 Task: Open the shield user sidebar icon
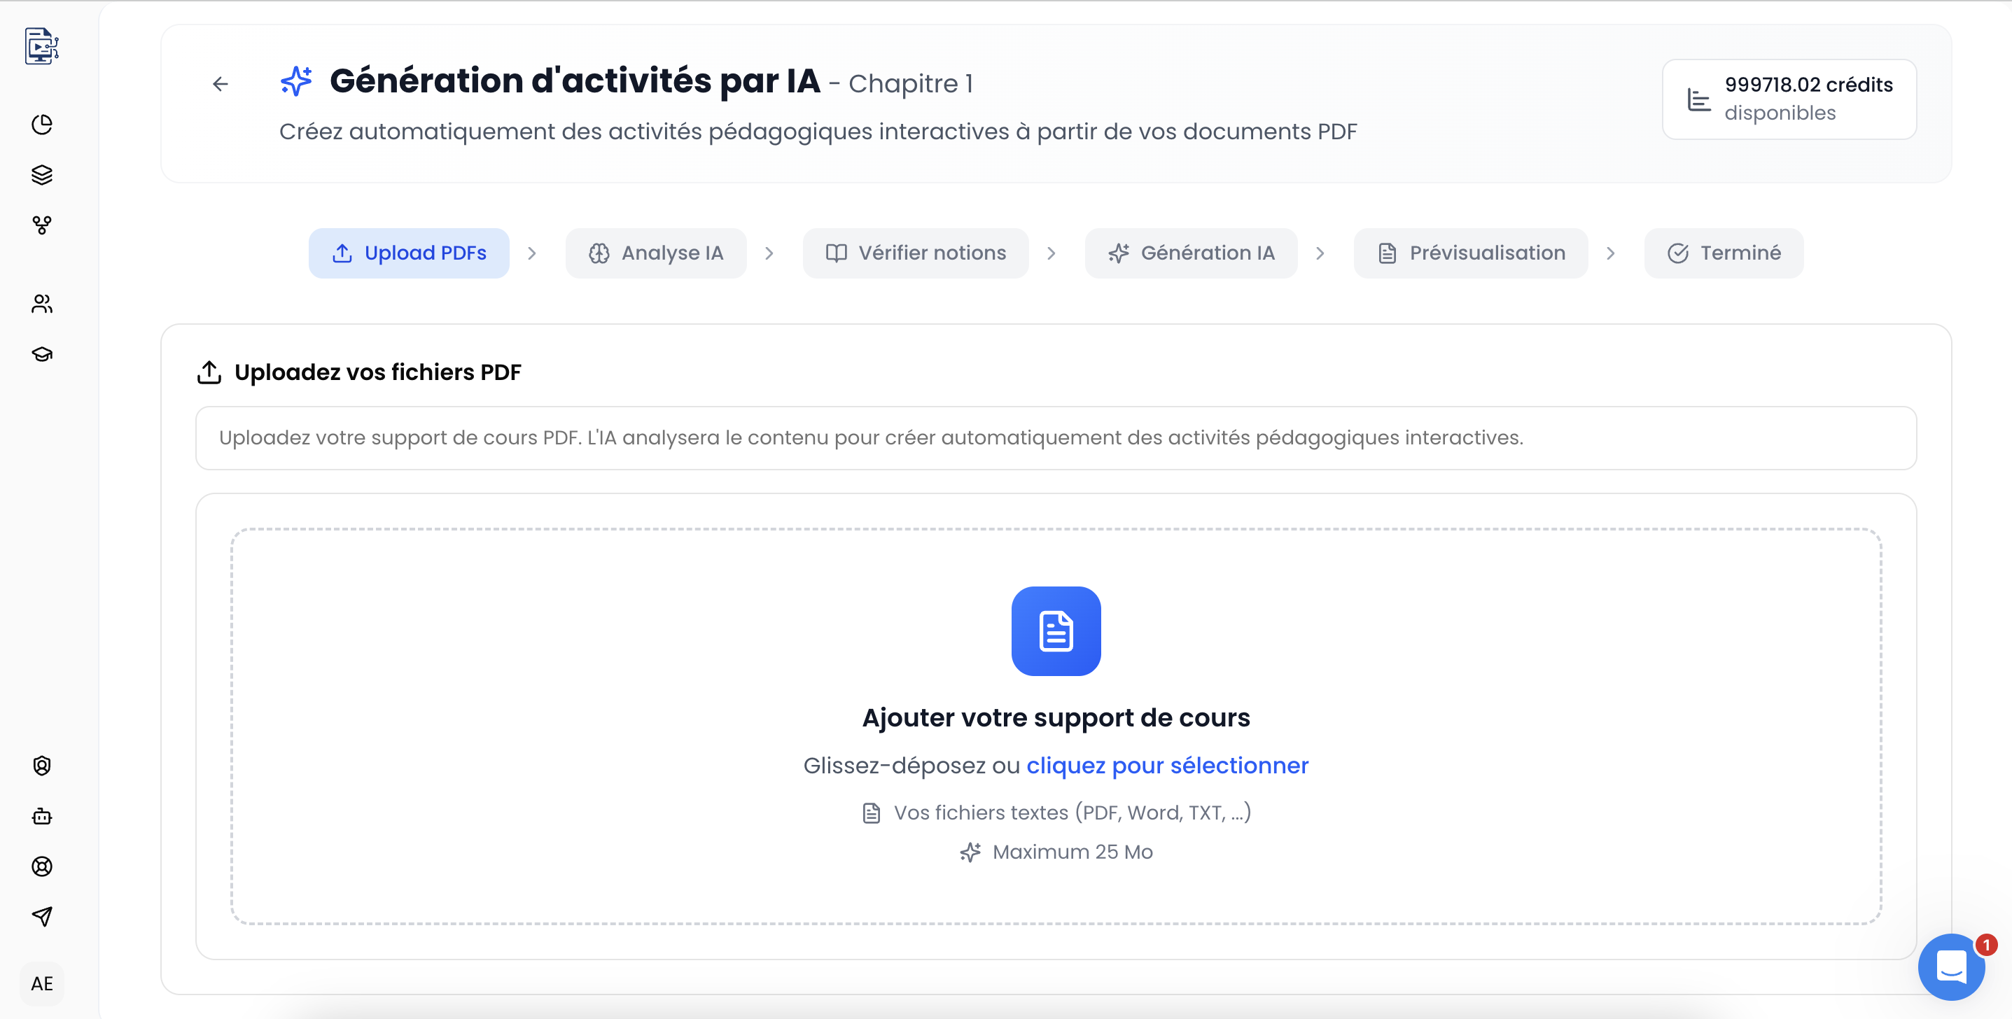(41, 765)
